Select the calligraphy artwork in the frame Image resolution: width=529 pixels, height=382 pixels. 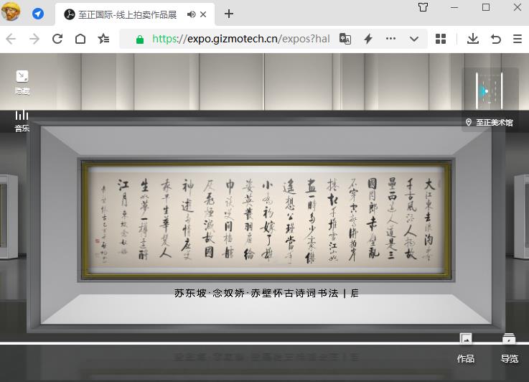[266, 220]
